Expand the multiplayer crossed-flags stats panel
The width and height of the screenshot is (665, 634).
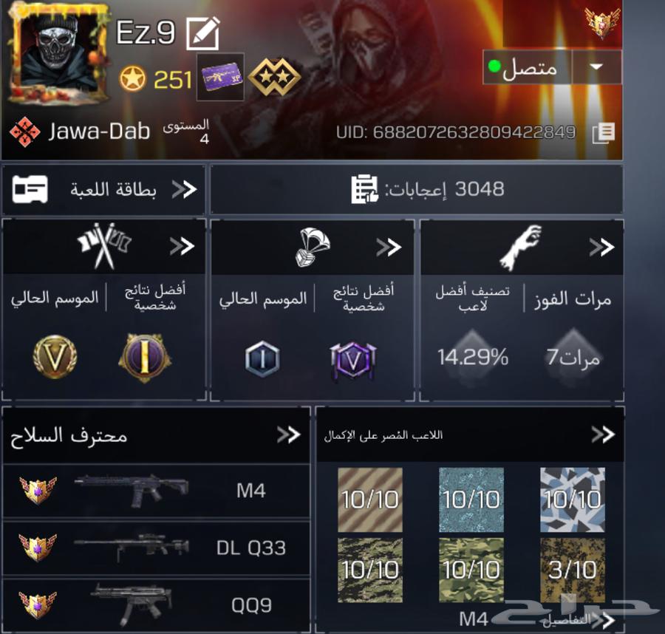(103, 246)
